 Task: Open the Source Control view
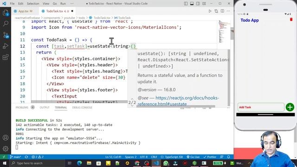6,35
